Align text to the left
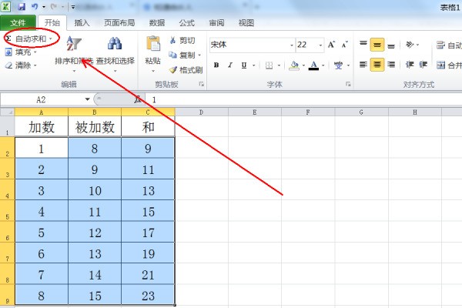 point(363,65)
